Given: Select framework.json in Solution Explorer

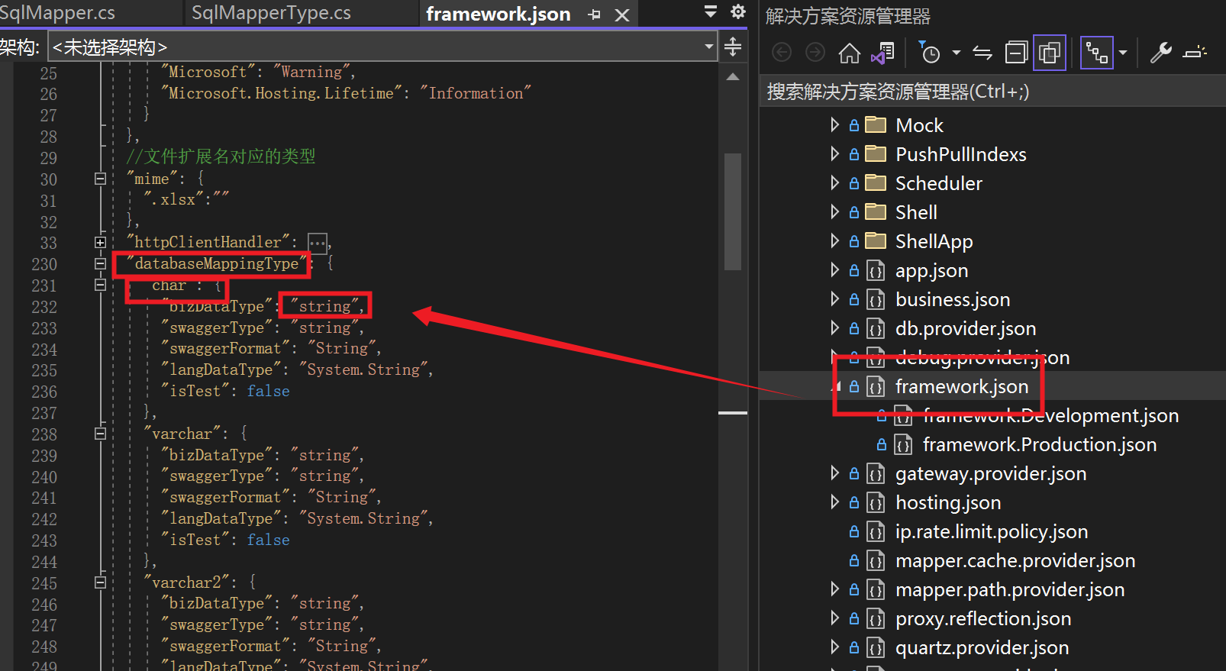Looking at the screenshot, I should coord(962,386).
